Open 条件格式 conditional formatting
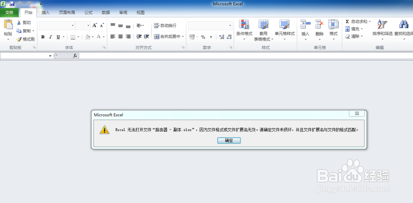 pyautogui.click(x=244, y=30)
